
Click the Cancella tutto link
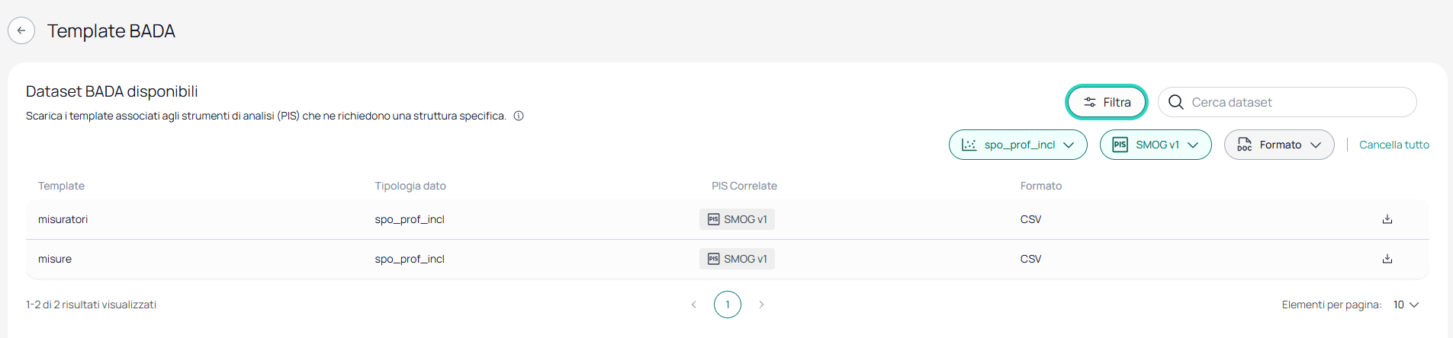1394,145
